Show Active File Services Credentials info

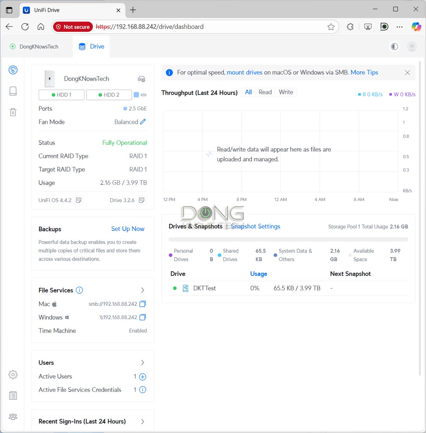[x=143, y=390]
